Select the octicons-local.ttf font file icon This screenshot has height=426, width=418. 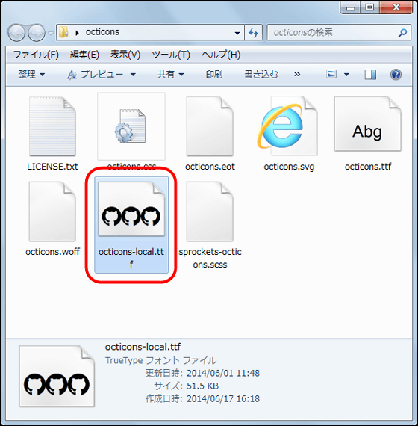click(131, 209)
